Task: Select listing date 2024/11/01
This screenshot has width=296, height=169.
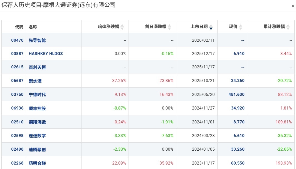Action: [x=203, y=122]
